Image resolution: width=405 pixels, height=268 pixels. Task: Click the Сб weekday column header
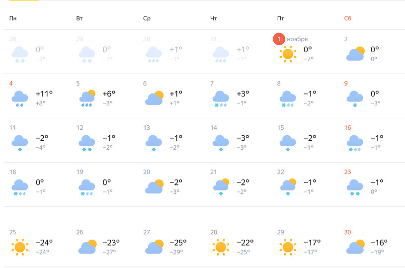click(x=348, y=18)
